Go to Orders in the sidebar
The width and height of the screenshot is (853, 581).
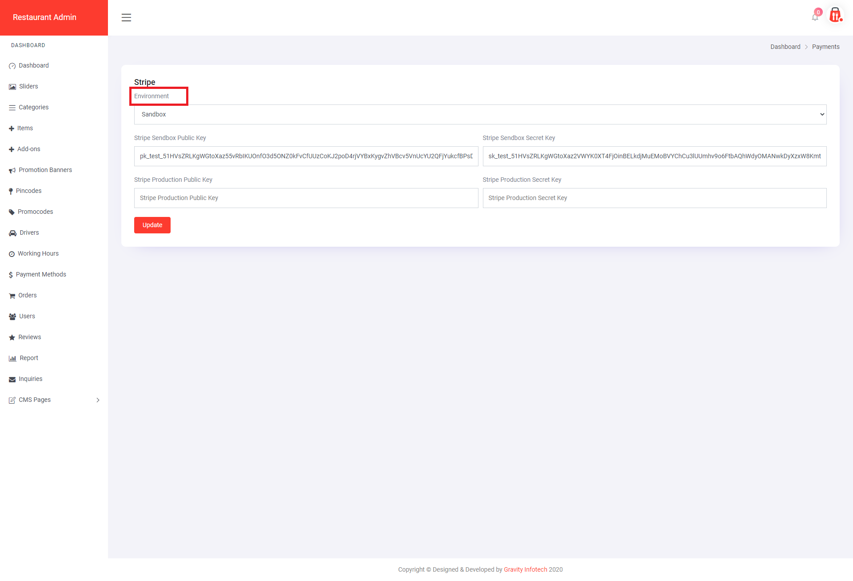28,295
